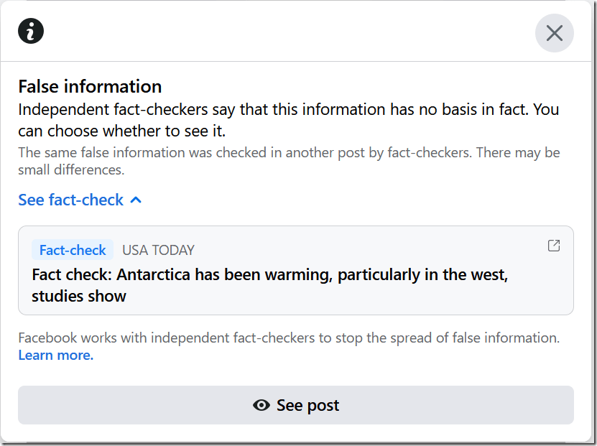This screenshot has height=446, width=597.
Task: Click the USA TODAY source label
Action: coord(158,250)
